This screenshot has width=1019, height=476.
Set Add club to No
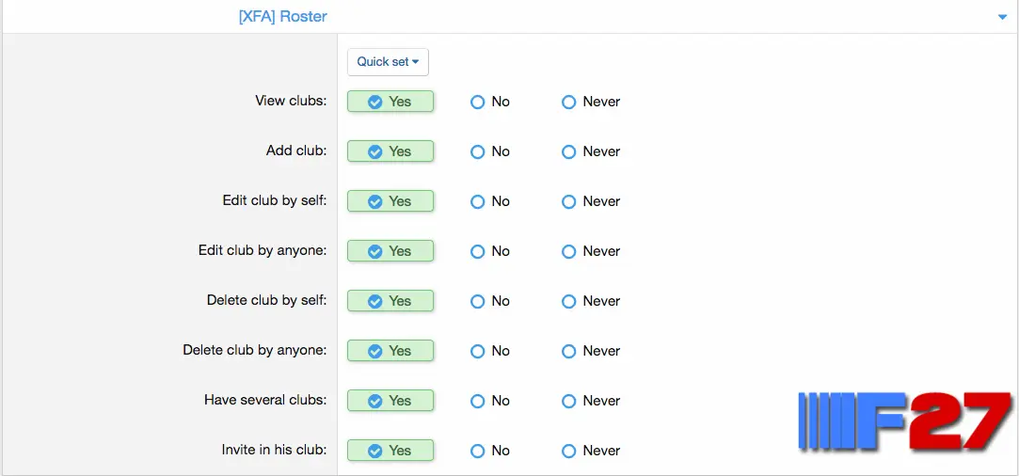(x=490, y=152)
